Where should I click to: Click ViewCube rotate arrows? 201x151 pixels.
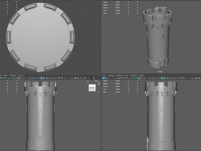coord(98,83)
